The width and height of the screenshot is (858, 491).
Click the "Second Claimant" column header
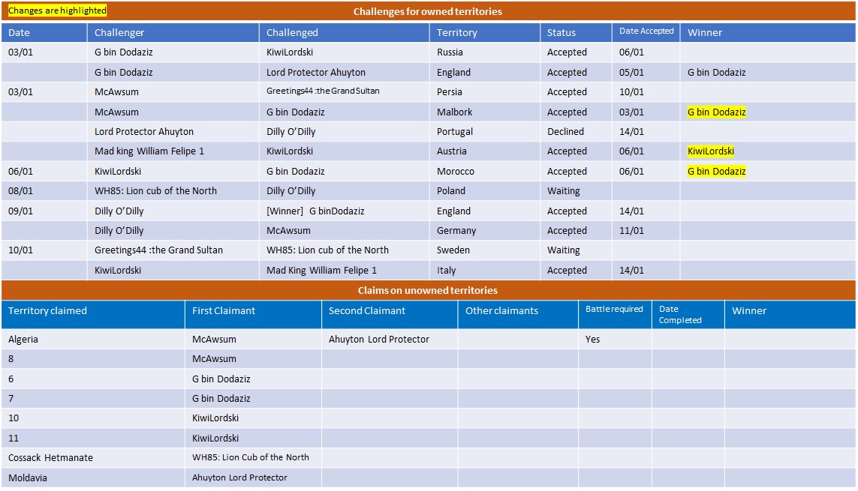(366, 311)
